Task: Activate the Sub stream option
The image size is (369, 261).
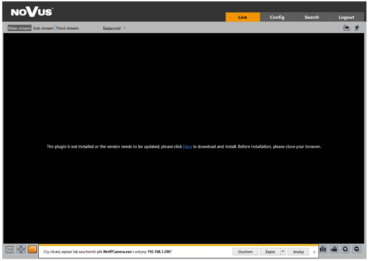Action: (x=43, y=28)
